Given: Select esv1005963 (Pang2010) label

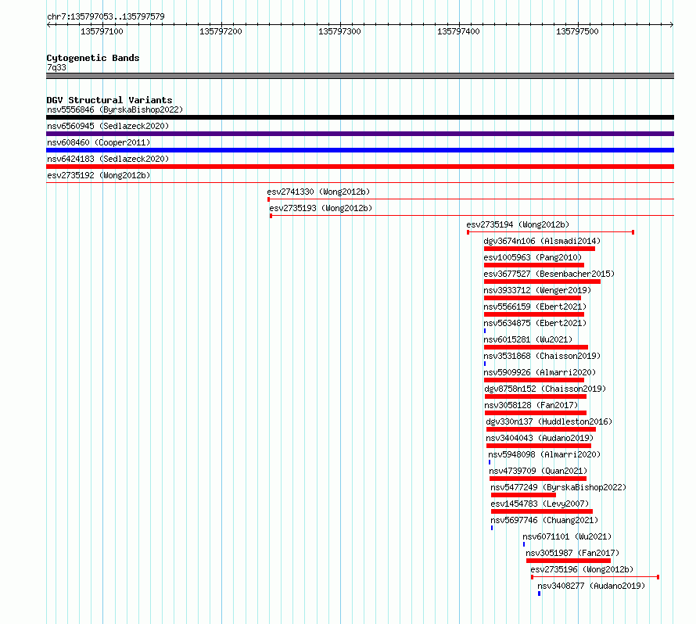Looking at the screenshot, I should coord(533,257).
